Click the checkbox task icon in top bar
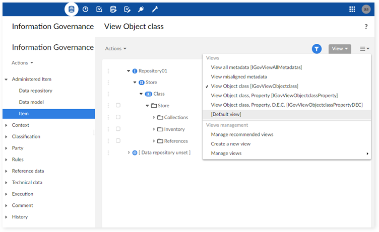The image size is (379, 232). pyautogui.click(x=99, y=9)
